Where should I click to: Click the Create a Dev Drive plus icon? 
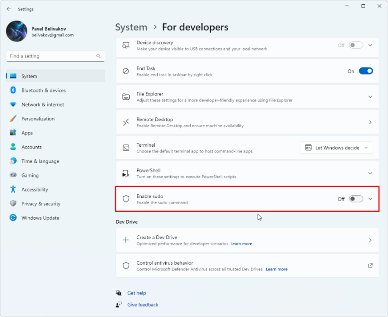coord(126,240)
